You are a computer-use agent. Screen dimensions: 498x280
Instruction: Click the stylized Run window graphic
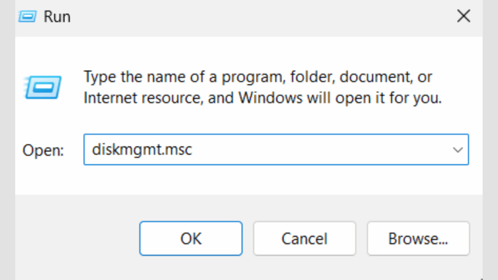tap(43, 87)
